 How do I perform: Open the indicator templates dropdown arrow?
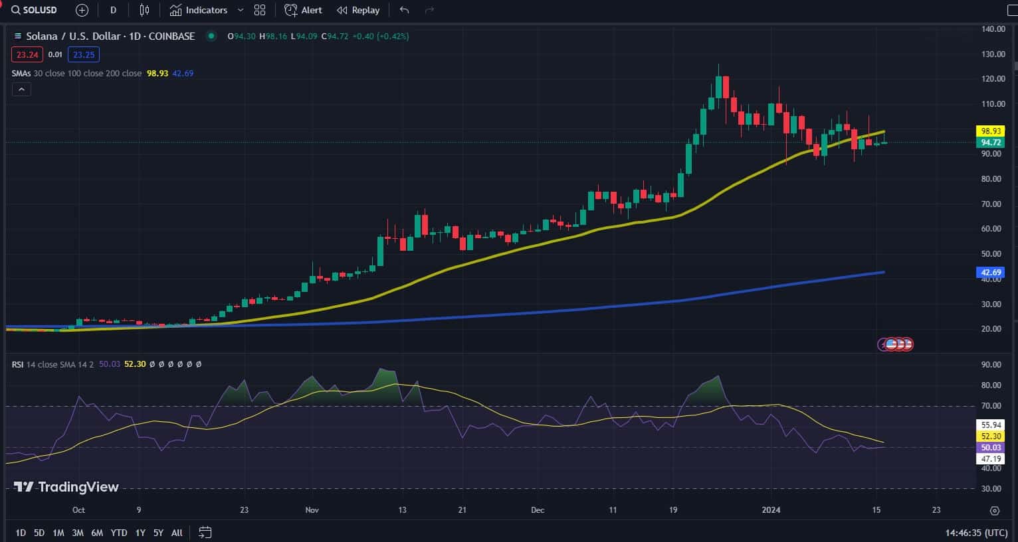[241, 10]
